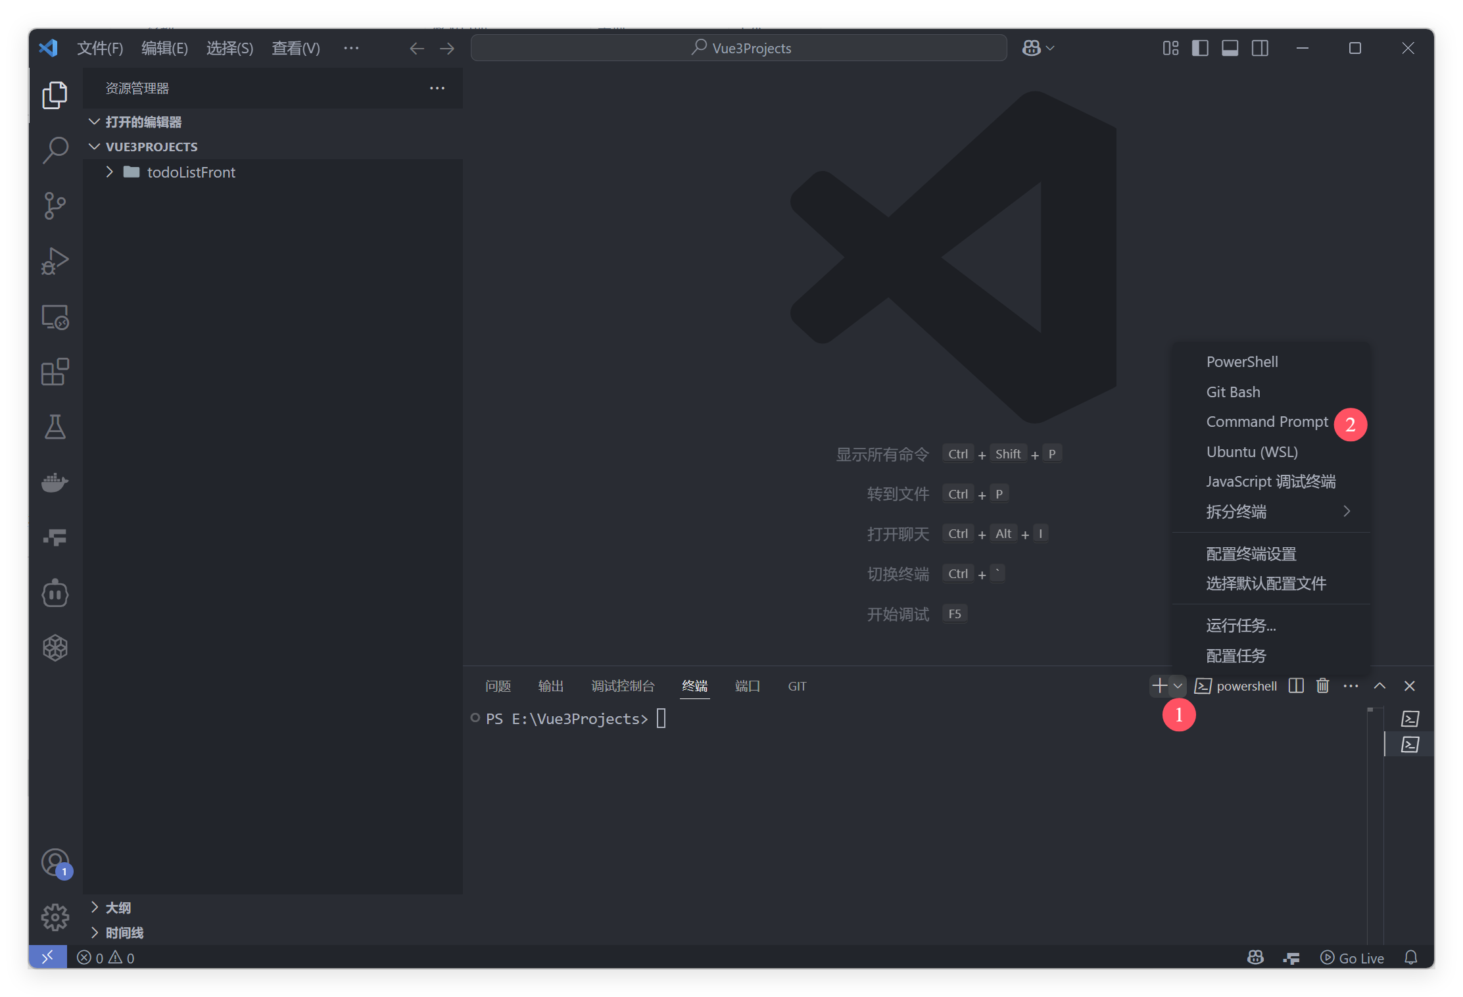Toggle the bottom panel visibility
The image size is (1463, 997).
[1230, 48]
